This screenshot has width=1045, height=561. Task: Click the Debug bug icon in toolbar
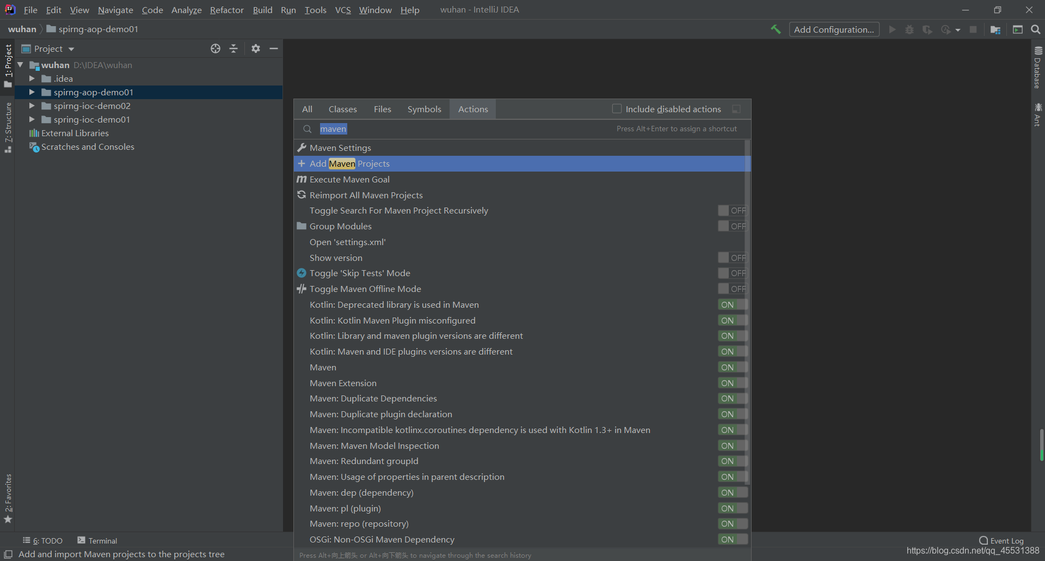point(909,29)
